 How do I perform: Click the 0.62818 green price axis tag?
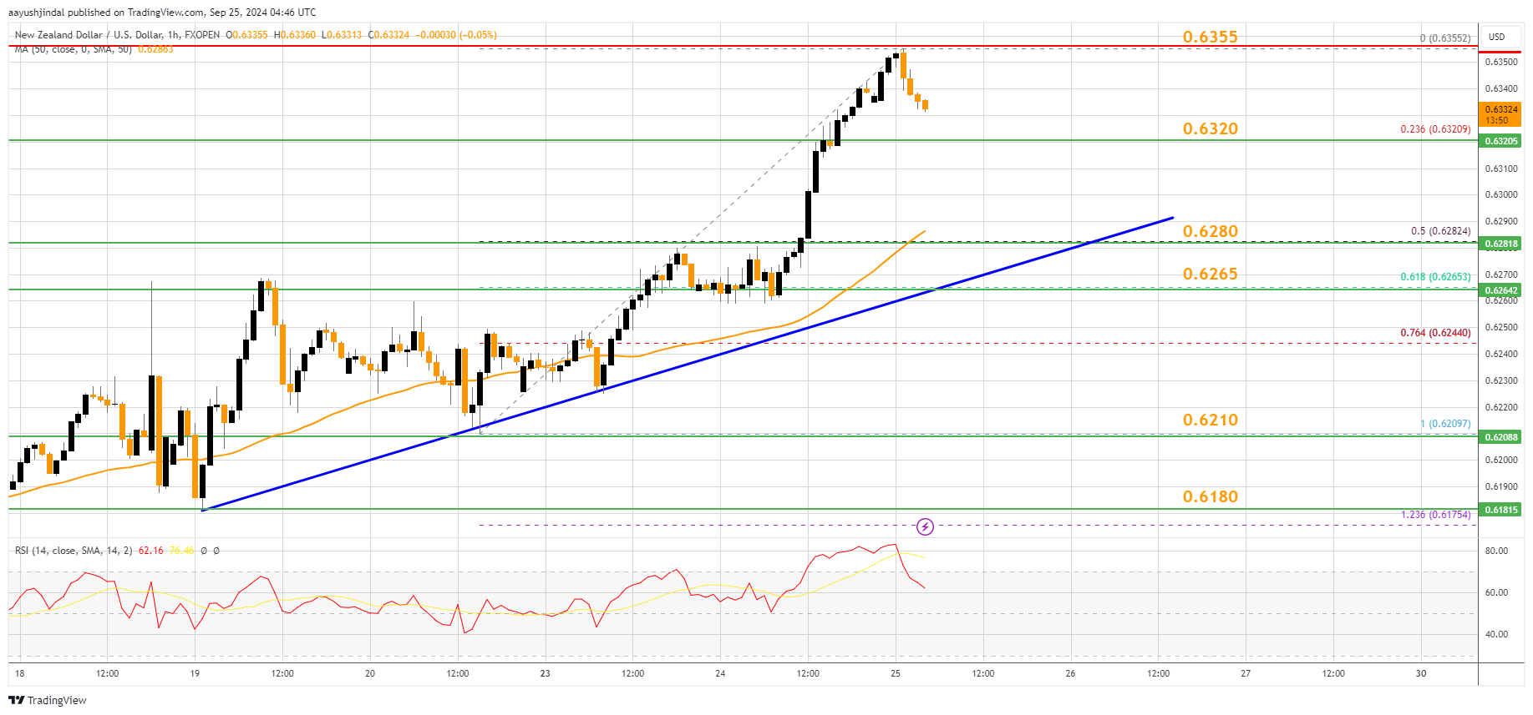pos(1501,244)
